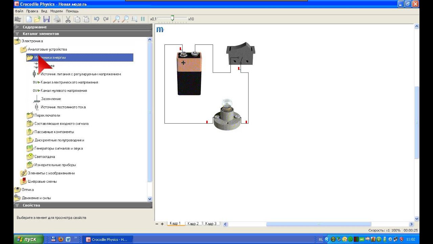Cut selection with the scissors icon
The image size is (433, 244).
pos(68,19)
